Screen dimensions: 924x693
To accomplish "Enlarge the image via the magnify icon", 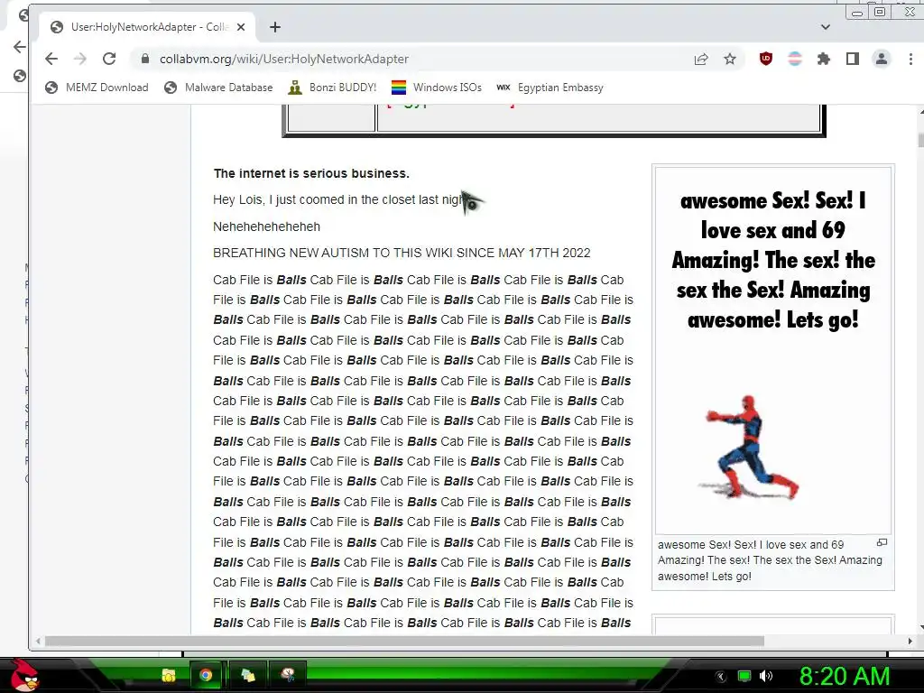I will [882, 542].
